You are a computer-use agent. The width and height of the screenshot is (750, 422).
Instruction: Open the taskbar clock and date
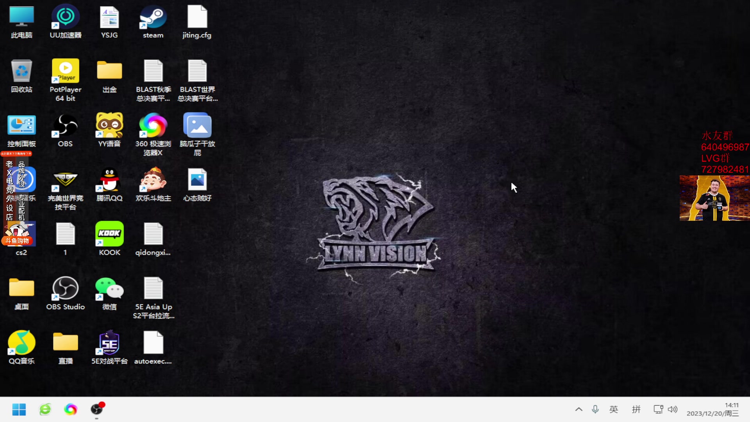click(x=712, y=409)
